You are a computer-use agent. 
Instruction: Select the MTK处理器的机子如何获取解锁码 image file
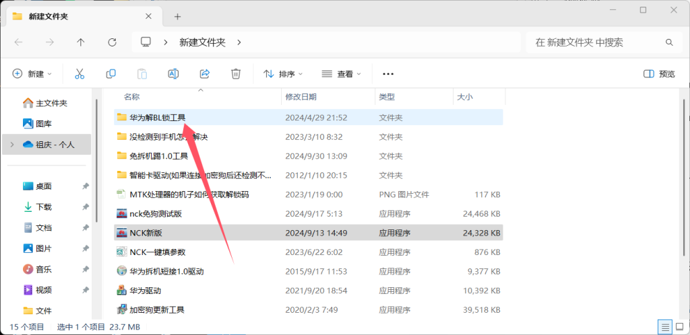(309, 194)
